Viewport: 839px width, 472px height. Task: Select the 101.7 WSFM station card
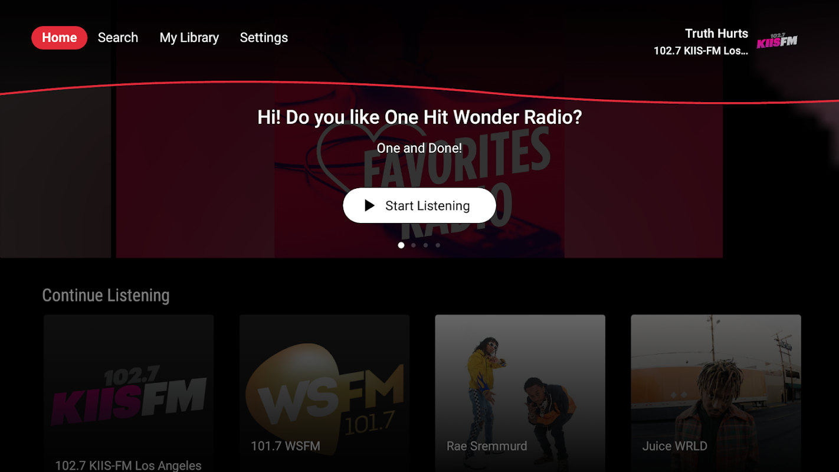coord(325,393)
